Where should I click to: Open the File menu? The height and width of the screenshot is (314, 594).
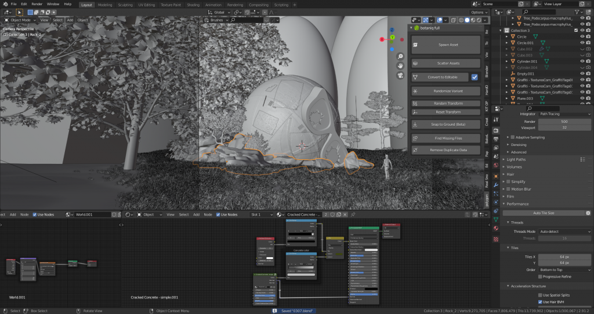pos(14,4)
